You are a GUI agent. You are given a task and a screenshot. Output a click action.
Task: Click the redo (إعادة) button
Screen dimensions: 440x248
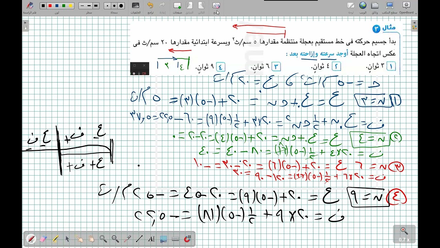(x=162, y=7)
